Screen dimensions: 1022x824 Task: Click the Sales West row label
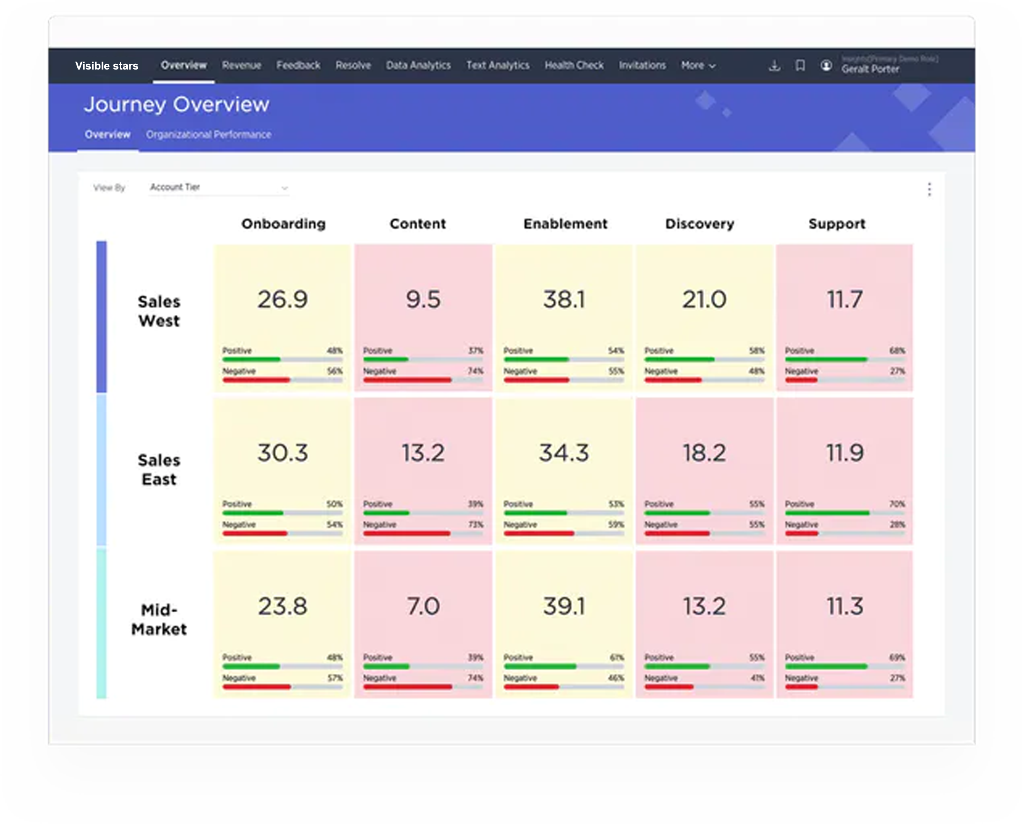pos(159,311)
